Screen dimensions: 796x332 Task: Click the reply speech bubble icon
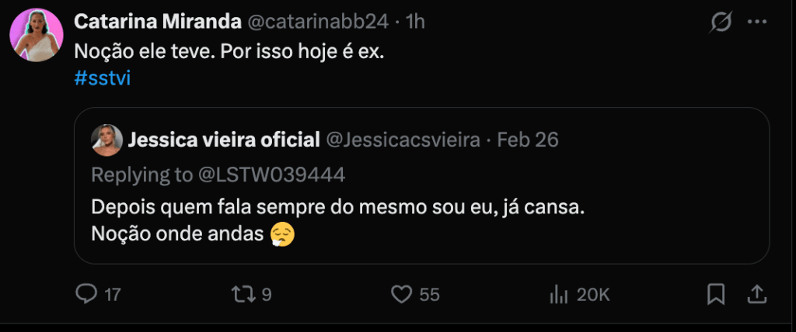87,294
